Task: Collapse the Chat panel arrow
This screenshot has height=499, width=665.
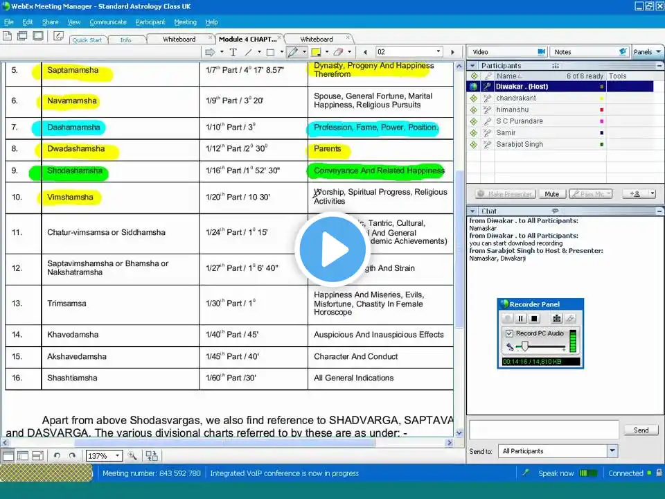Action: (472, 211)
